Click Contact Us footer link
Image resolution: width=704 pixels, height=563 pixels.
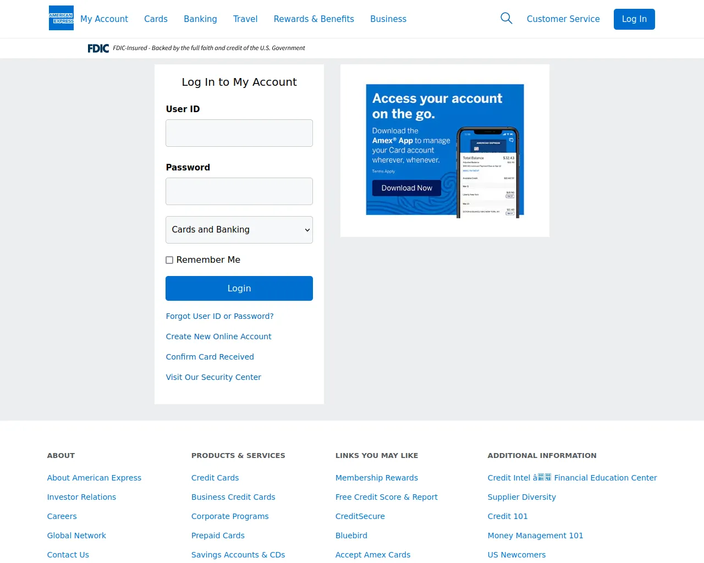[x=68, y=555]
